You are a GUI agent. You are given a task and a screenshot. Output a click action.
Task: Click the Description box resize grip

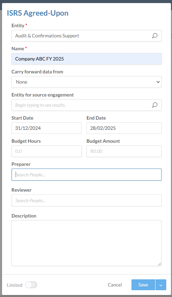[159, 264]
